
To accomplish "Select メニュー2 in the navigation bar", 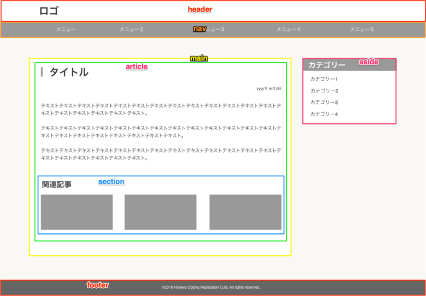I will click(131, 29).
